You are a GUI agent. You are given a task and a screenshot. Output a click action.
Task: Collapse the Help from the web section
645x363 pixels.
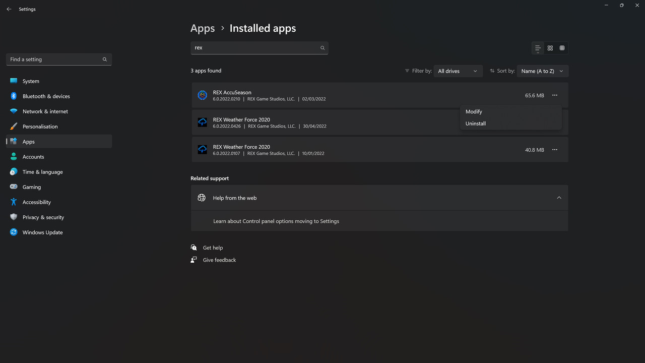point(559,198)
